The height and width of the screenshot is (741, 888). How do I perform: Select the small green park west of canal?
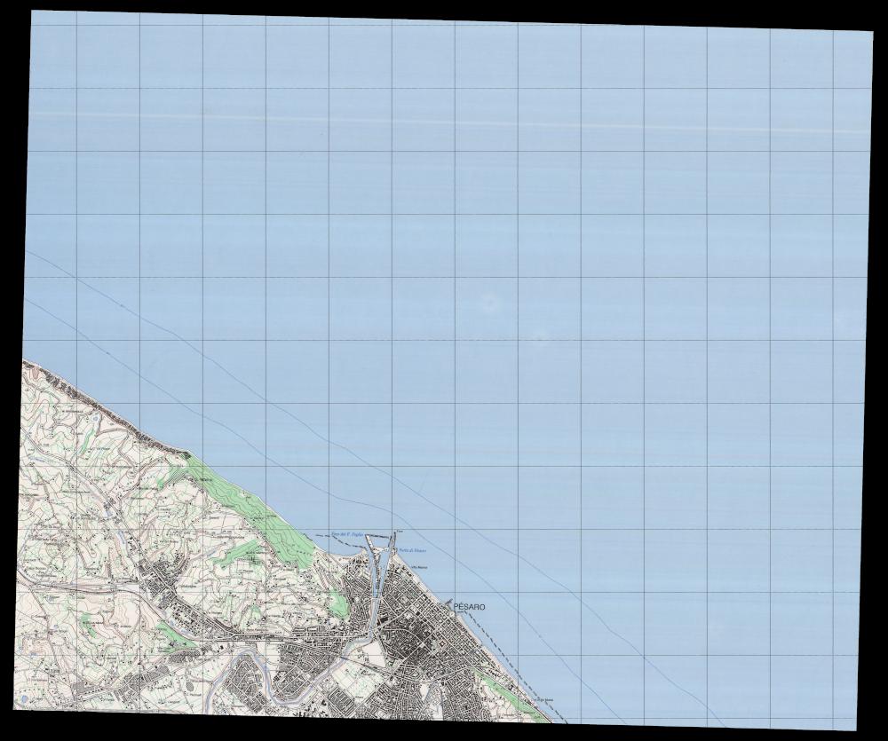(x=338, y=606)
